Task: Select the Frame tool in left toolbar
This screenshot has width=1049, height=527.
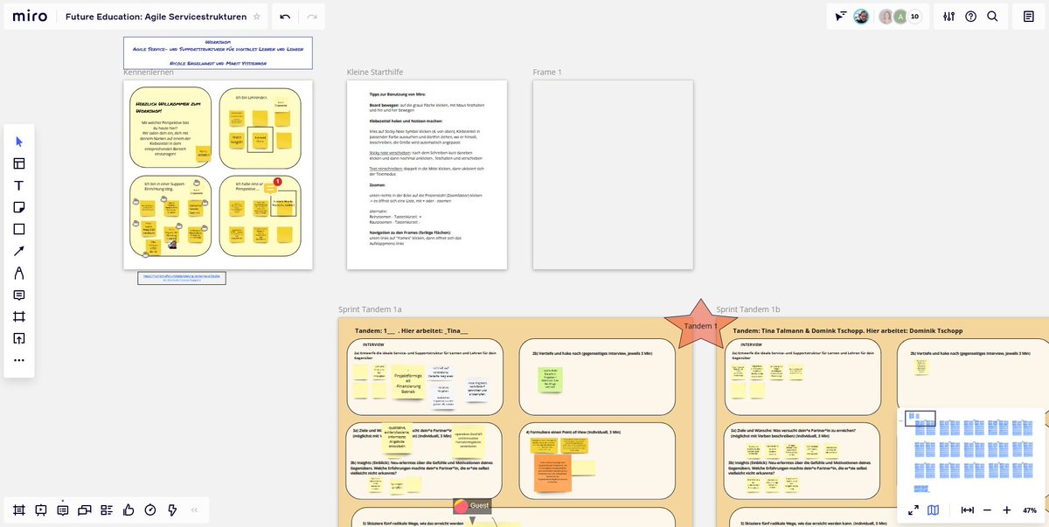Action: coord(19,316)
